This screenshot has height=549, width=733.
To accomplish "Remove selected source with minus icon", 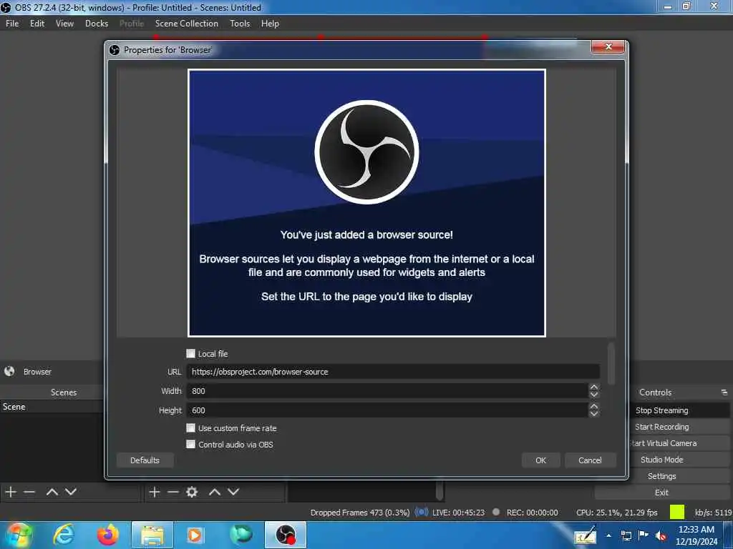I will tap(173, 492).
